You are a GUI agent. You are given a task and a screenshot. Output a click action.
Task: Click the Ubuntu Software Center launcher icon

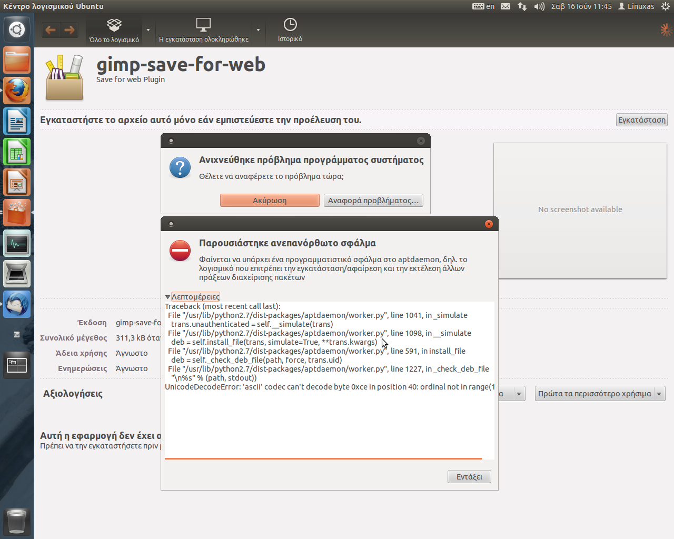pyautogui.click(x=17, y=213)
